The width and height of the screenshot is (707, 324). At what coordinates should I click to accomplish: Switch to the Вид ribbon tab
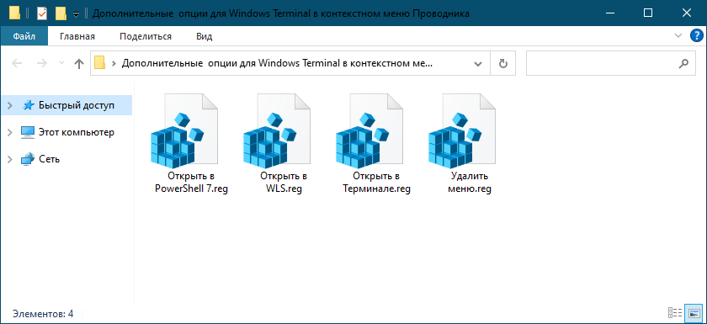(205, 36)
